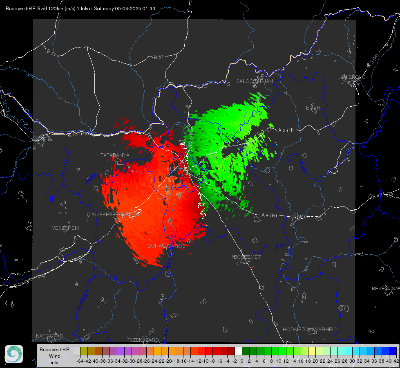Click the KAPOSVÁR city label
The width and height of the screenshot is (400, 368).
tap(49, 336)
